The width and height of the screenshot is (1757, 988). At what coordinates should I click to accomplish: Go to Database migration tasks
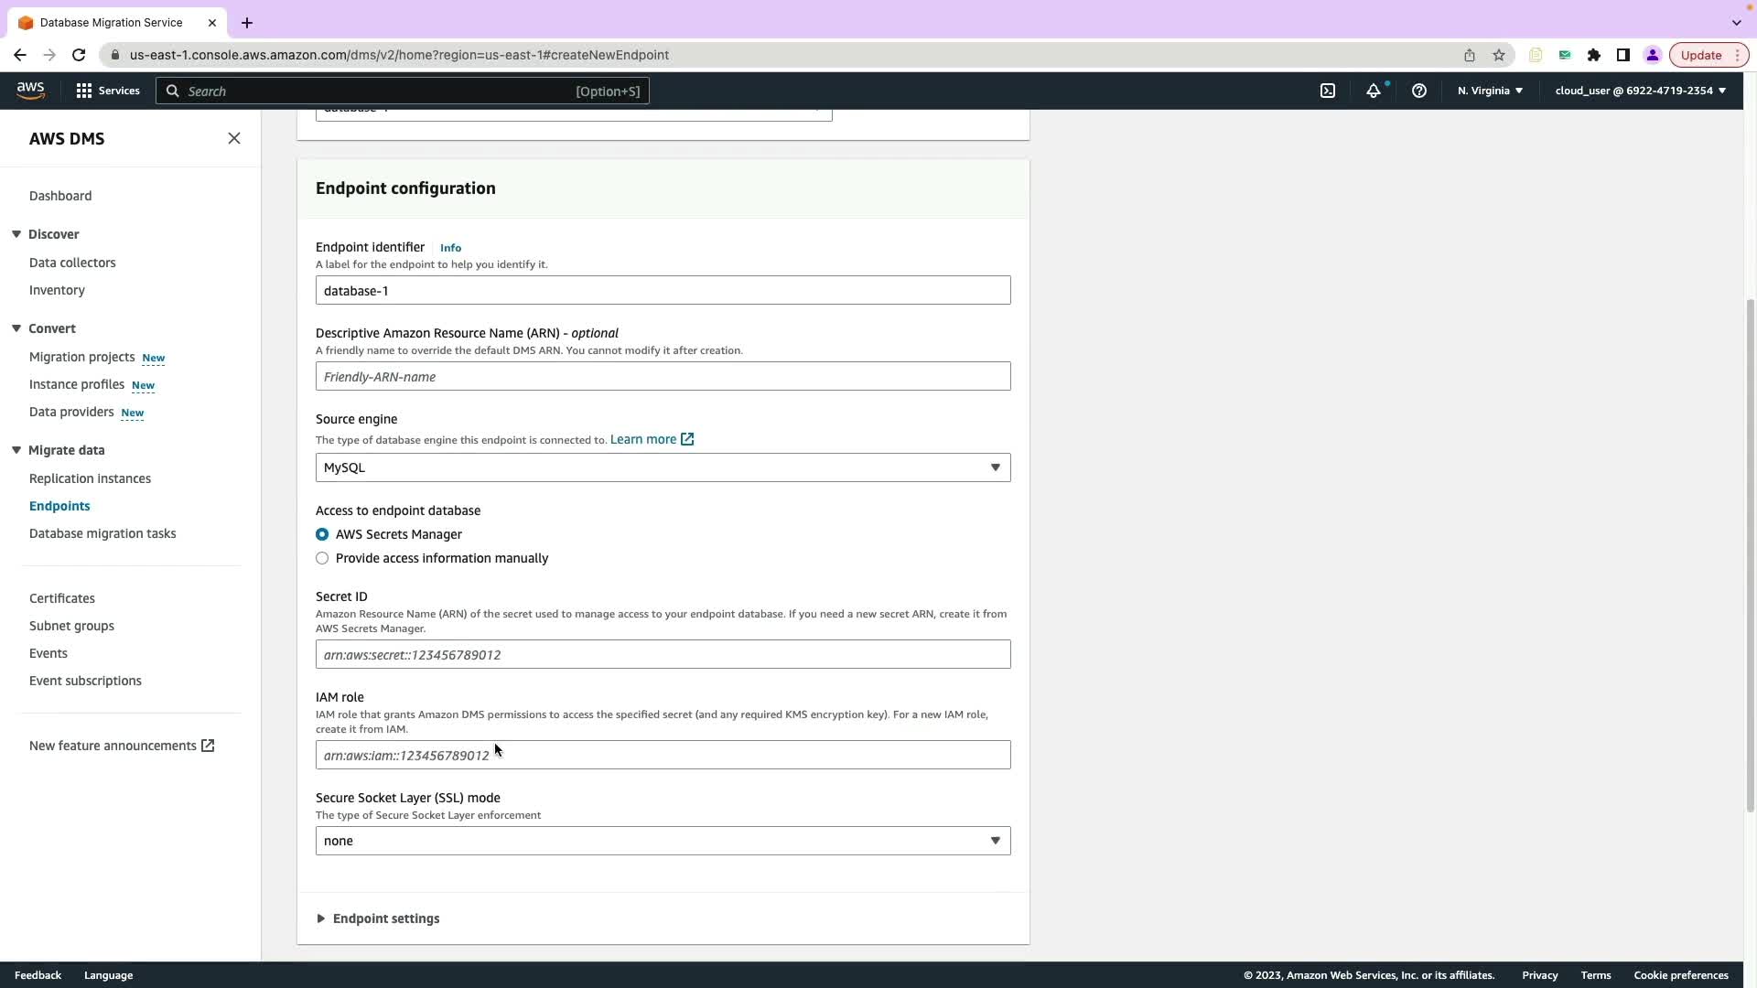102,533
